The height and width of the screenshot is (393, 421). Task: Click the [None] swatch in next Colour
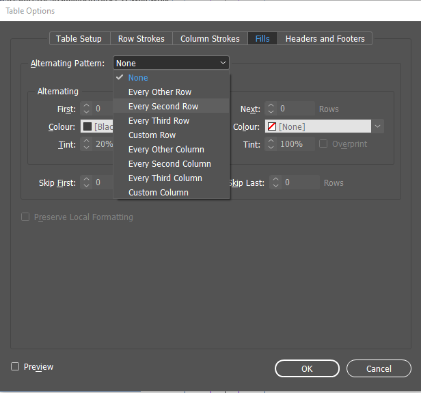point(272,126)
